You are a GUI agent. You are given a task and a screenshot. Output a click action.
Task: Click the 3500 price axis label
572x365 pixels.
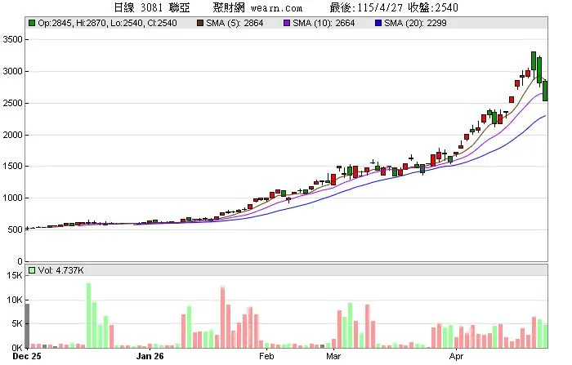(12, 39)
